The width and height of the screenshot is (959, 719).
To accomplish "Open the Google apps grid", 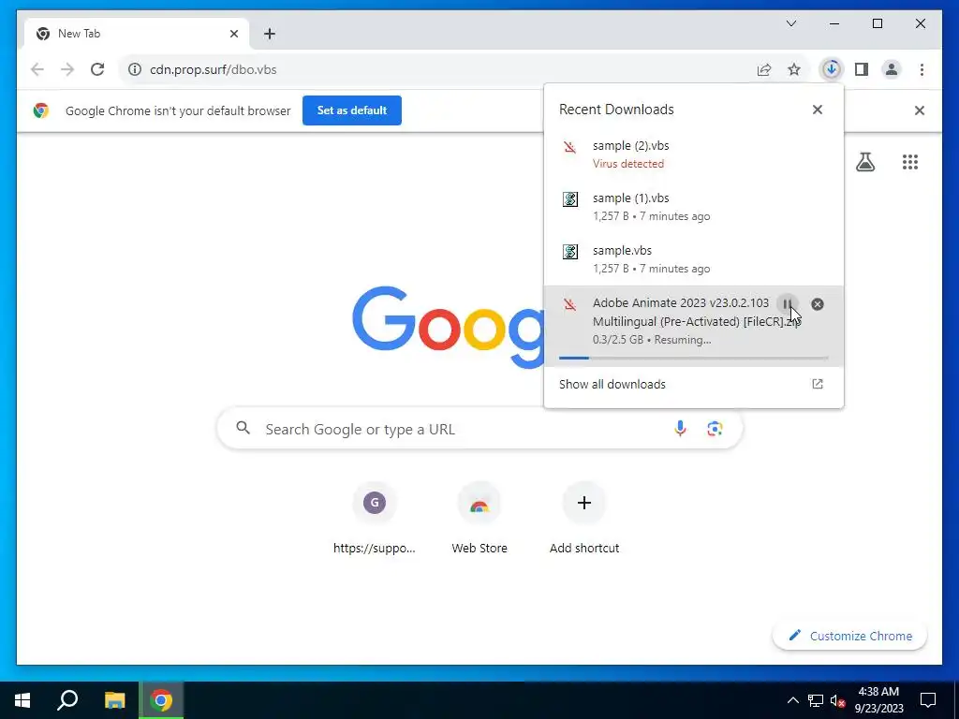I will (x=910, y=162).
